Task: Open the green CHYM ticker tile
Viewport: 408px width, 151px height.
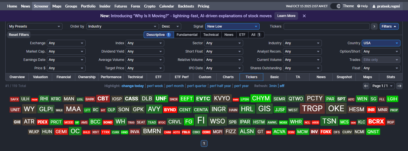Action: (261, 98)
